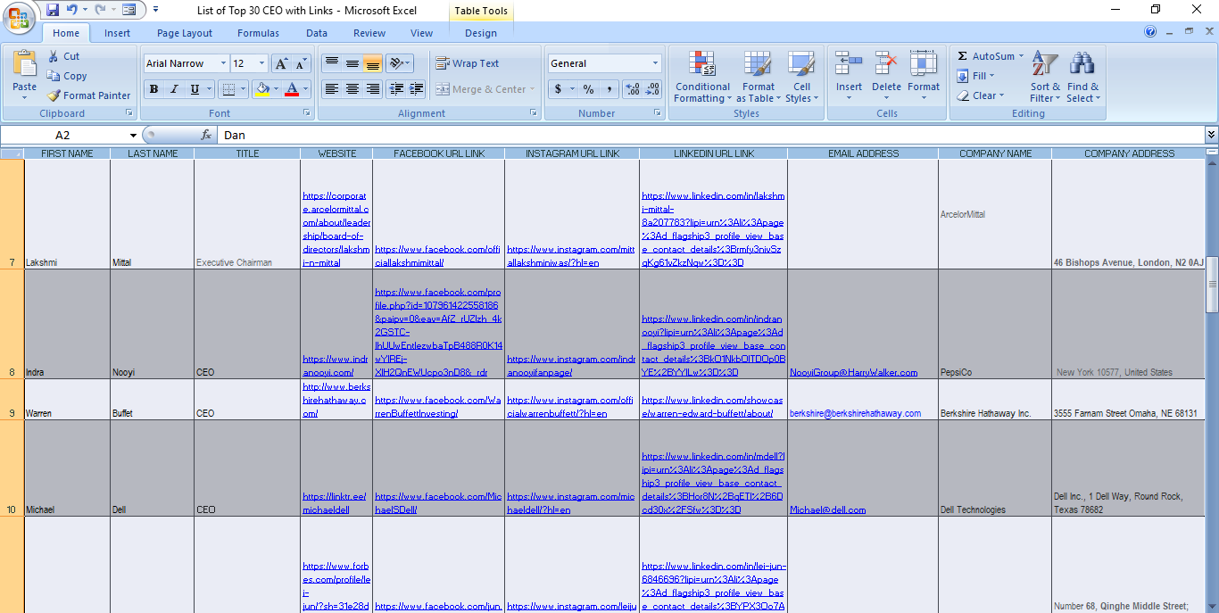Image resolution: width=1219 pixels, height=613 pixels.
Task: Open the Formulas tab
Action: pos(258,33)
